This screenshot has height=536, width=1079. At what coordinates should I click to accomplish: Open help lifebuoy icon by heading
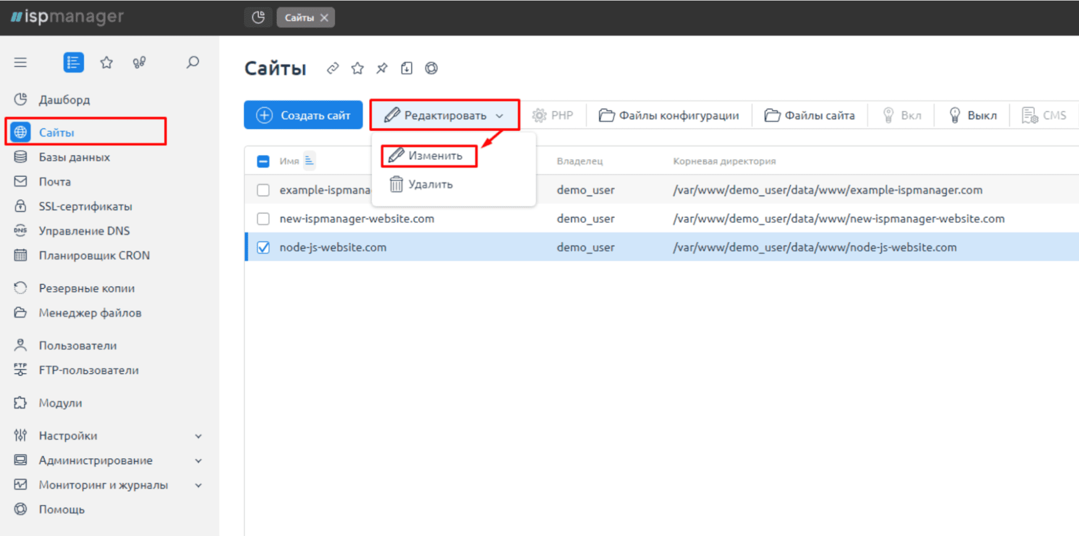[431, 69]
